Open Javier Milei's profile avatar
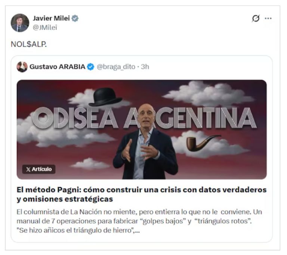The width and height of the screenshot is (287, 255). (x=20, y=23)
